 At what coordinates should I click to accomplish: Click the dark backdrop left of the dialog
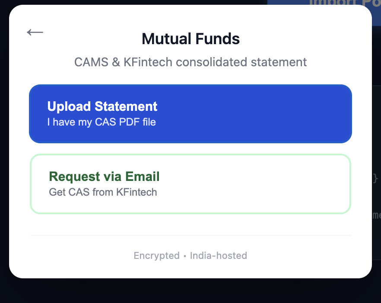[x=4, y=151]
